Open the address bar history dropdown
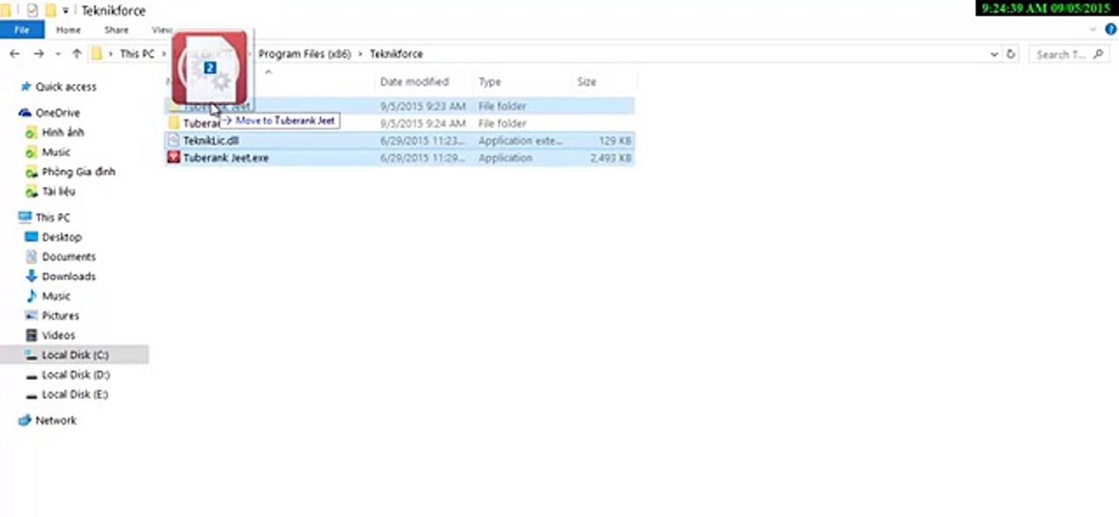The image size is (1119, 517). coord(994,54)
